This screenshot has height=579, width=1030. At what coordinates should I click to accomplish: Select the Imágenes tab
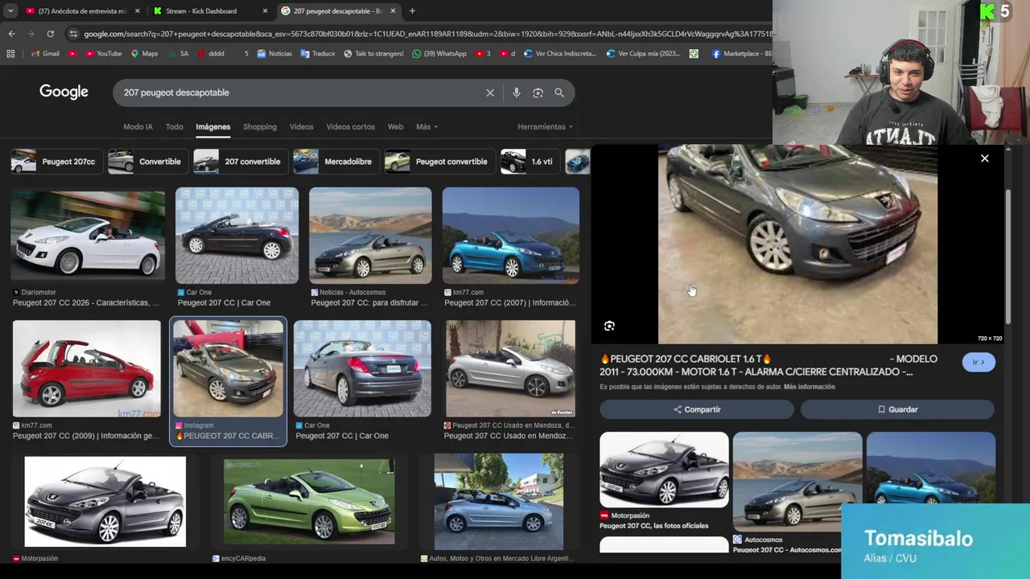pyautogui.click(x=212, y=127)
